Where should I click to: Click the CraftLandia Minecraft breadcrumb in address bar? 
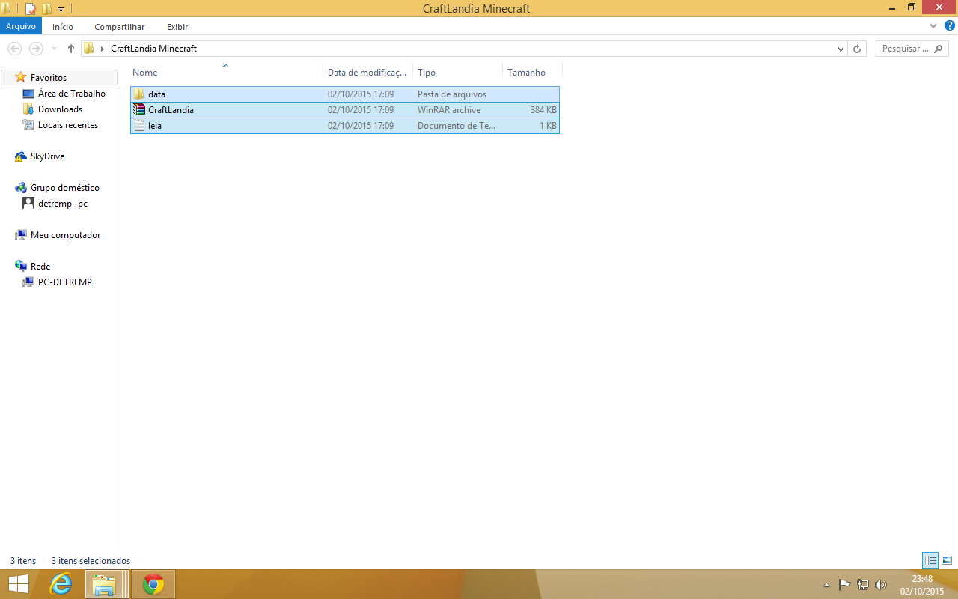pos(153,49)
